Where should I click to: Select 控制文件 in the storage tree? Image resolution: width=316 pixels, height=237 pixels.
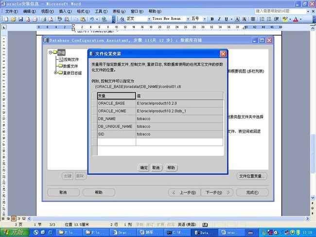(x=71, y=59)
